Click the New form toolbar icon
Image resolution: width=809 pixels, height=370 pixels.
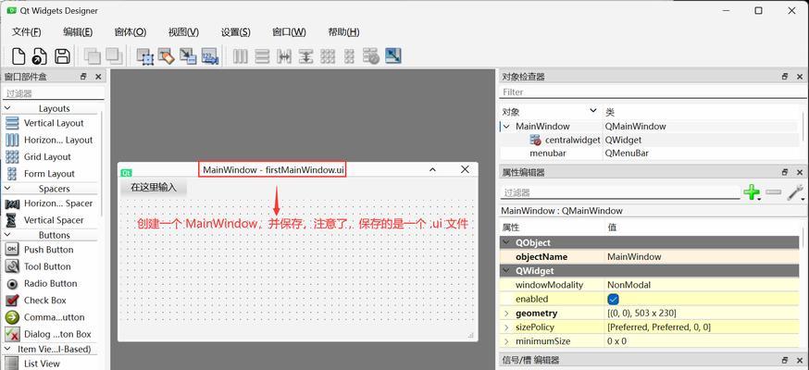(x=19, y=55)
